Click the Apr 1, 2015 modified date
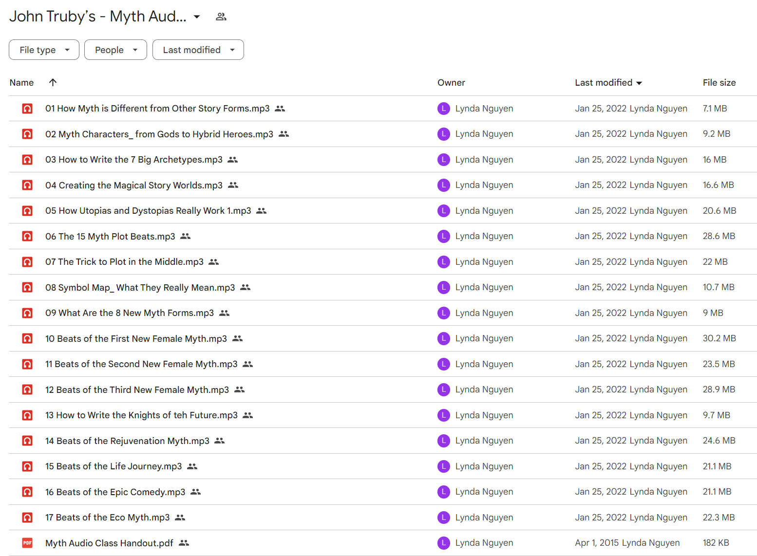The image size is (757, 556). (597, 543)
